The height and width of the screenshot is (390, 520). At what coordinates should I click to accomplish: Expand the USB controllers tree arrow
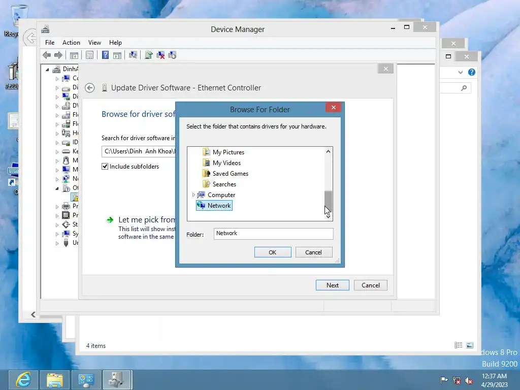57,243
